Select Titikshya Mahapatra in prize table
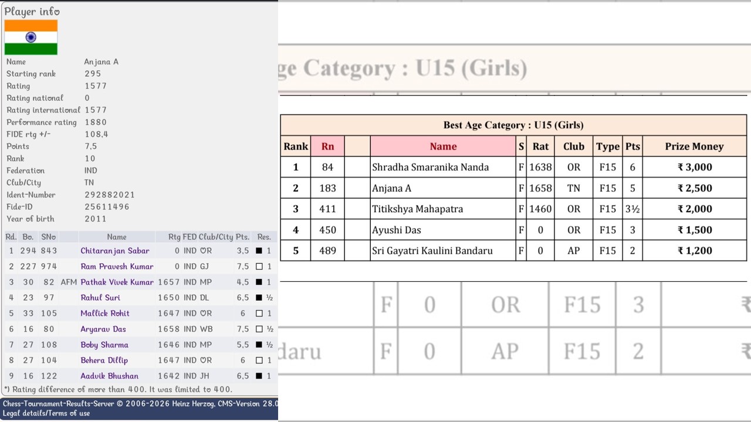This screenshot has width=751, height=422. coord(417,209)
